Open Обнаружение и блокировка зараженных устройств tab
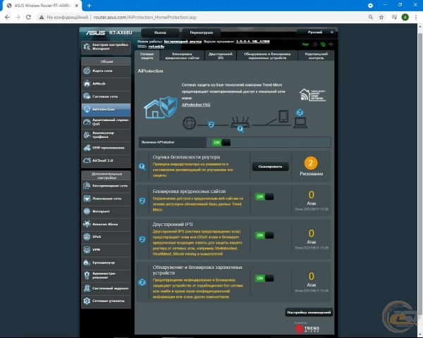 pos(267,56)
